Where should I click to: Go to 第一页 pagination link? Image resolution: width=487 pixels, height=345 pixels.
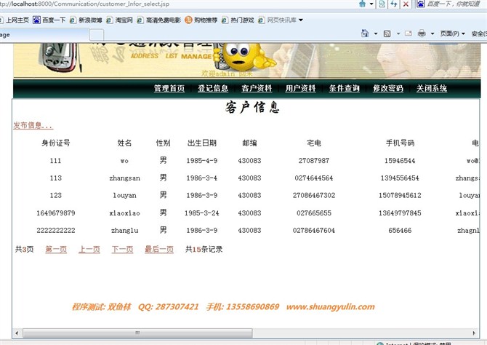56,250
